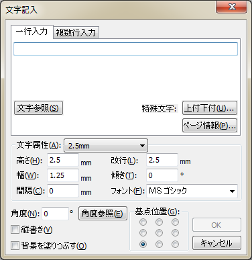
Task: Close the 文字記入 dialog
Action: tap(232, 7)
